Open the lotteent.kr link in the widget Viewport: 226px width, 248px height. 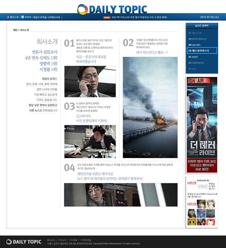(x=203, y=180)
